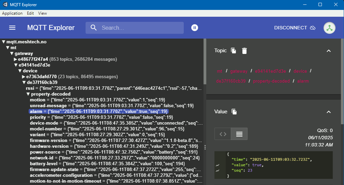Copy the value to clipboard
This screenshot has width=344, height=185.
tap(234, 112)
